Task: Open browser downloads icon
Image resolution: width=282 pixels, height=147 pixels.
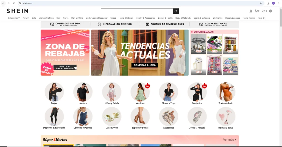Action: pyautogui.click(x=268, y=3)
